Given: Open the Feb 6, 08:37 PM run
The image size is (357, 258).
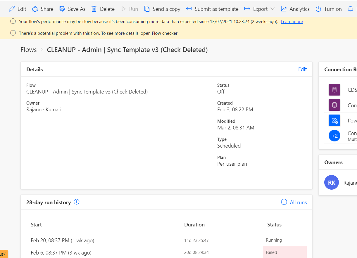Looking at the screenshot, I should pyautogui.click(x=61, y=253).
